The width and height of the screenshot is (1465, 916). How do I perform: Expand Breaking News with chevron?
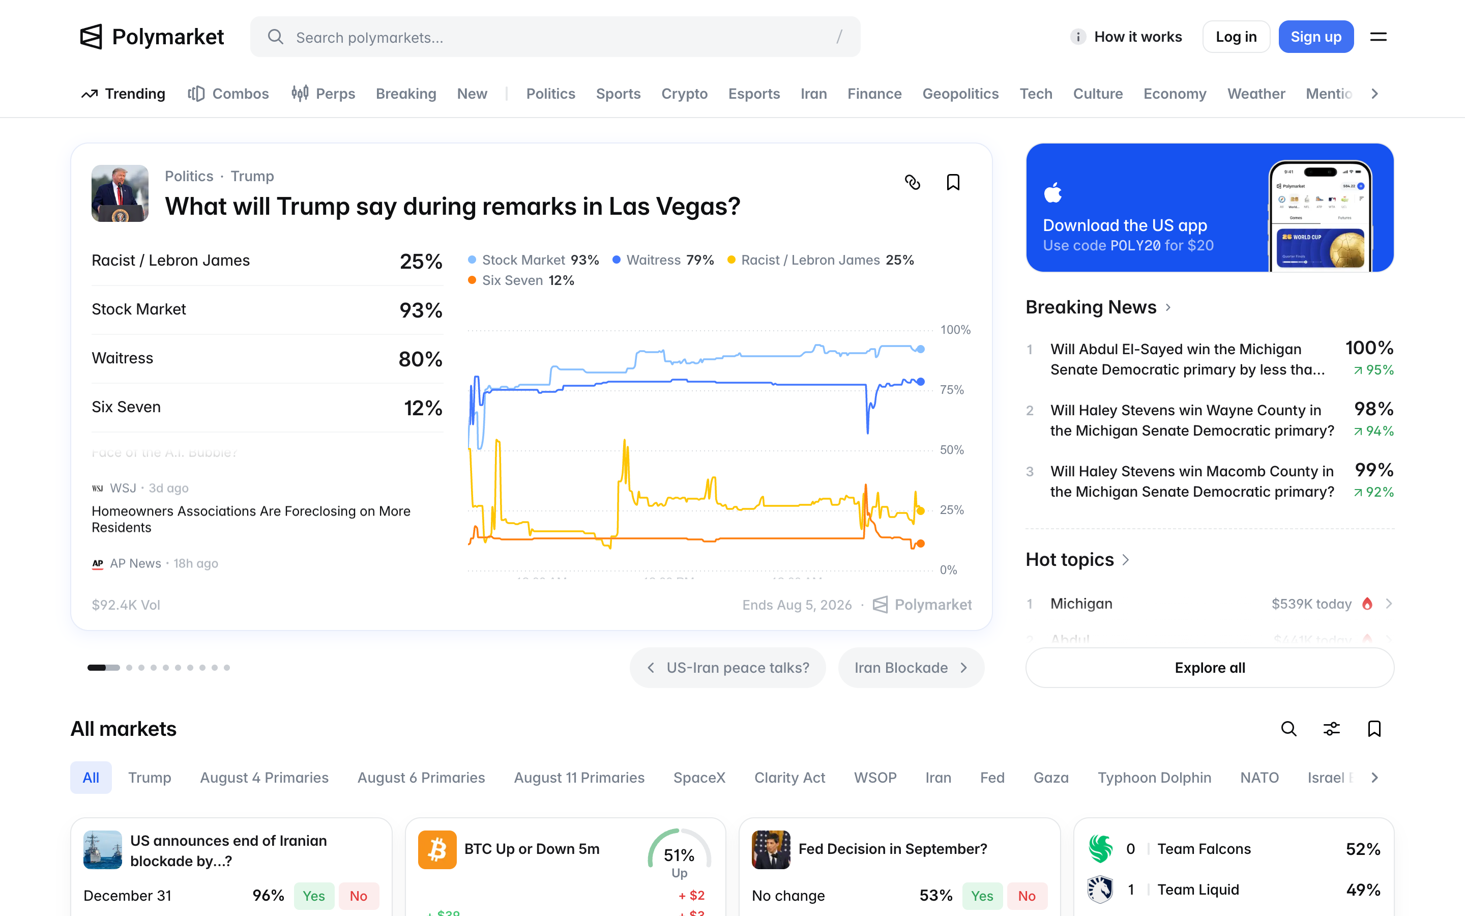[1168, 308]
